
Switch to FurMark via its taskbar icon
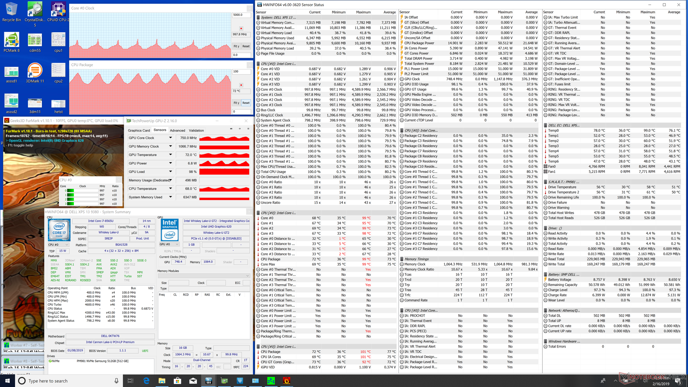click(x=287, y=381)
